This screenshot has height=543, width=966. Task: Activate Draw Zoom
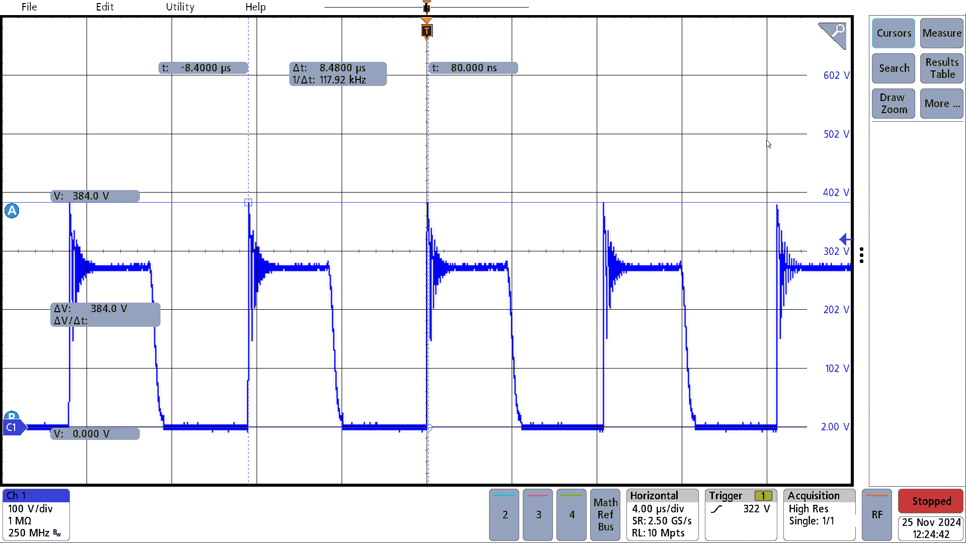(894, 104)
